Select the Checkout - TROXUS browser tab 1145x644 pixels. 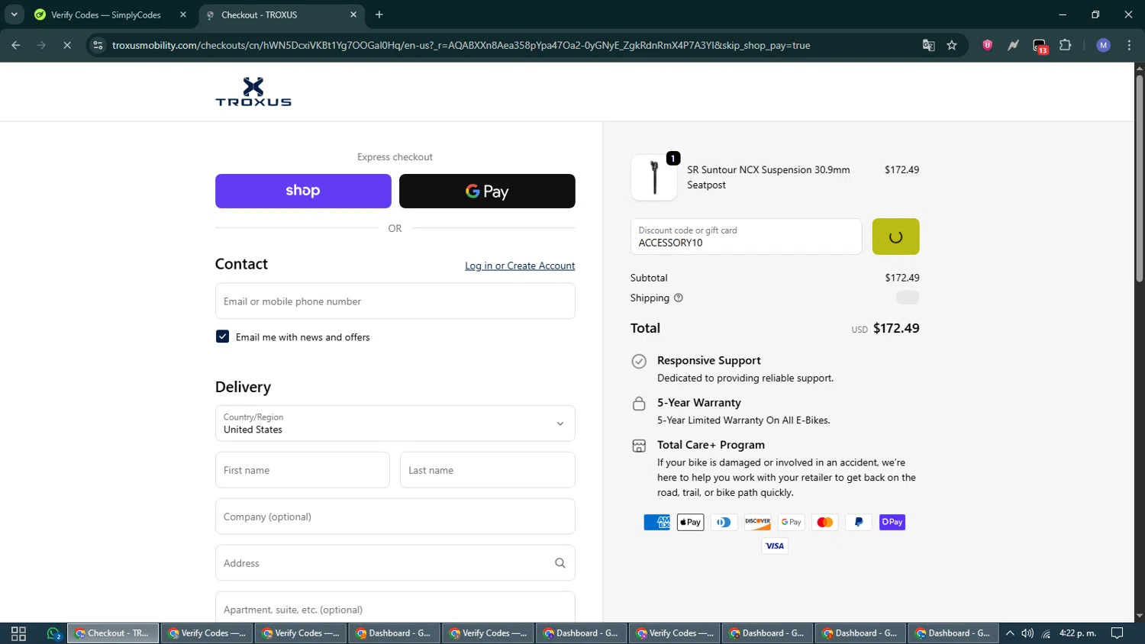tap(282, 14)
